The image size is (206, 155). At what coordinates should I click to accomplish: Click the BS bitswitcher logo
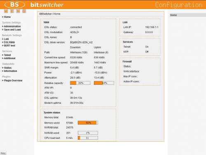click(x=34, y=5)
